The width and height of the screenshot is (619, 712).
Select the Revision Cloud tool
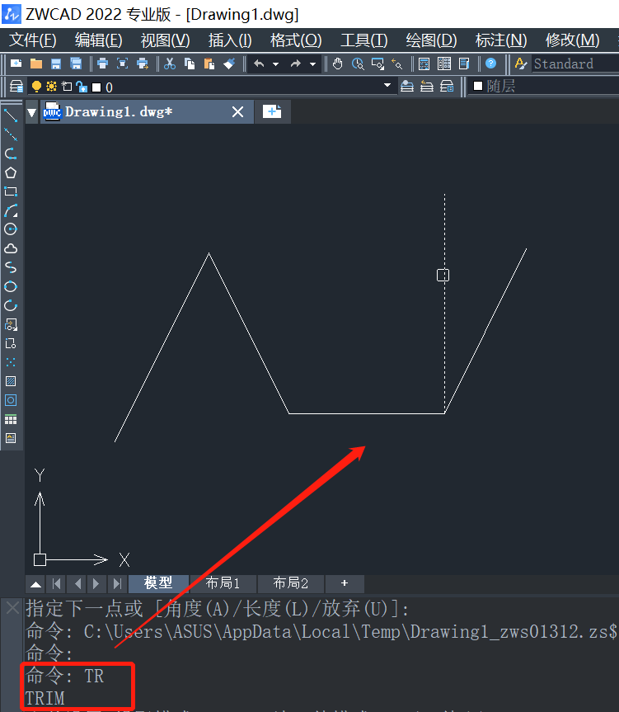click(11, 248)
